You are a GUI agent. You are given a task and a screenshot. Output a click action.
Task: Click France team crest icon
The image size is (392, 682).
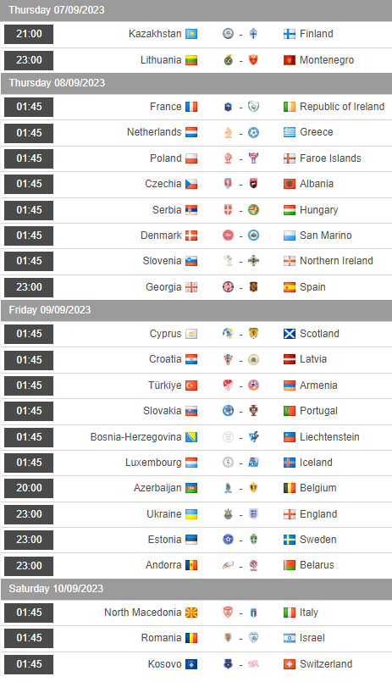[228, 107]
